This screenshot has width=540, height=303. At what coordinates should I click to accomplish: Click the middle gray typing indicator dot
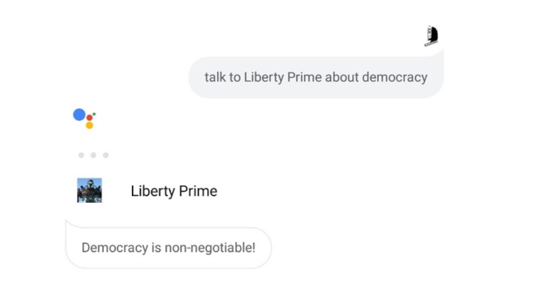pos(93,155)
